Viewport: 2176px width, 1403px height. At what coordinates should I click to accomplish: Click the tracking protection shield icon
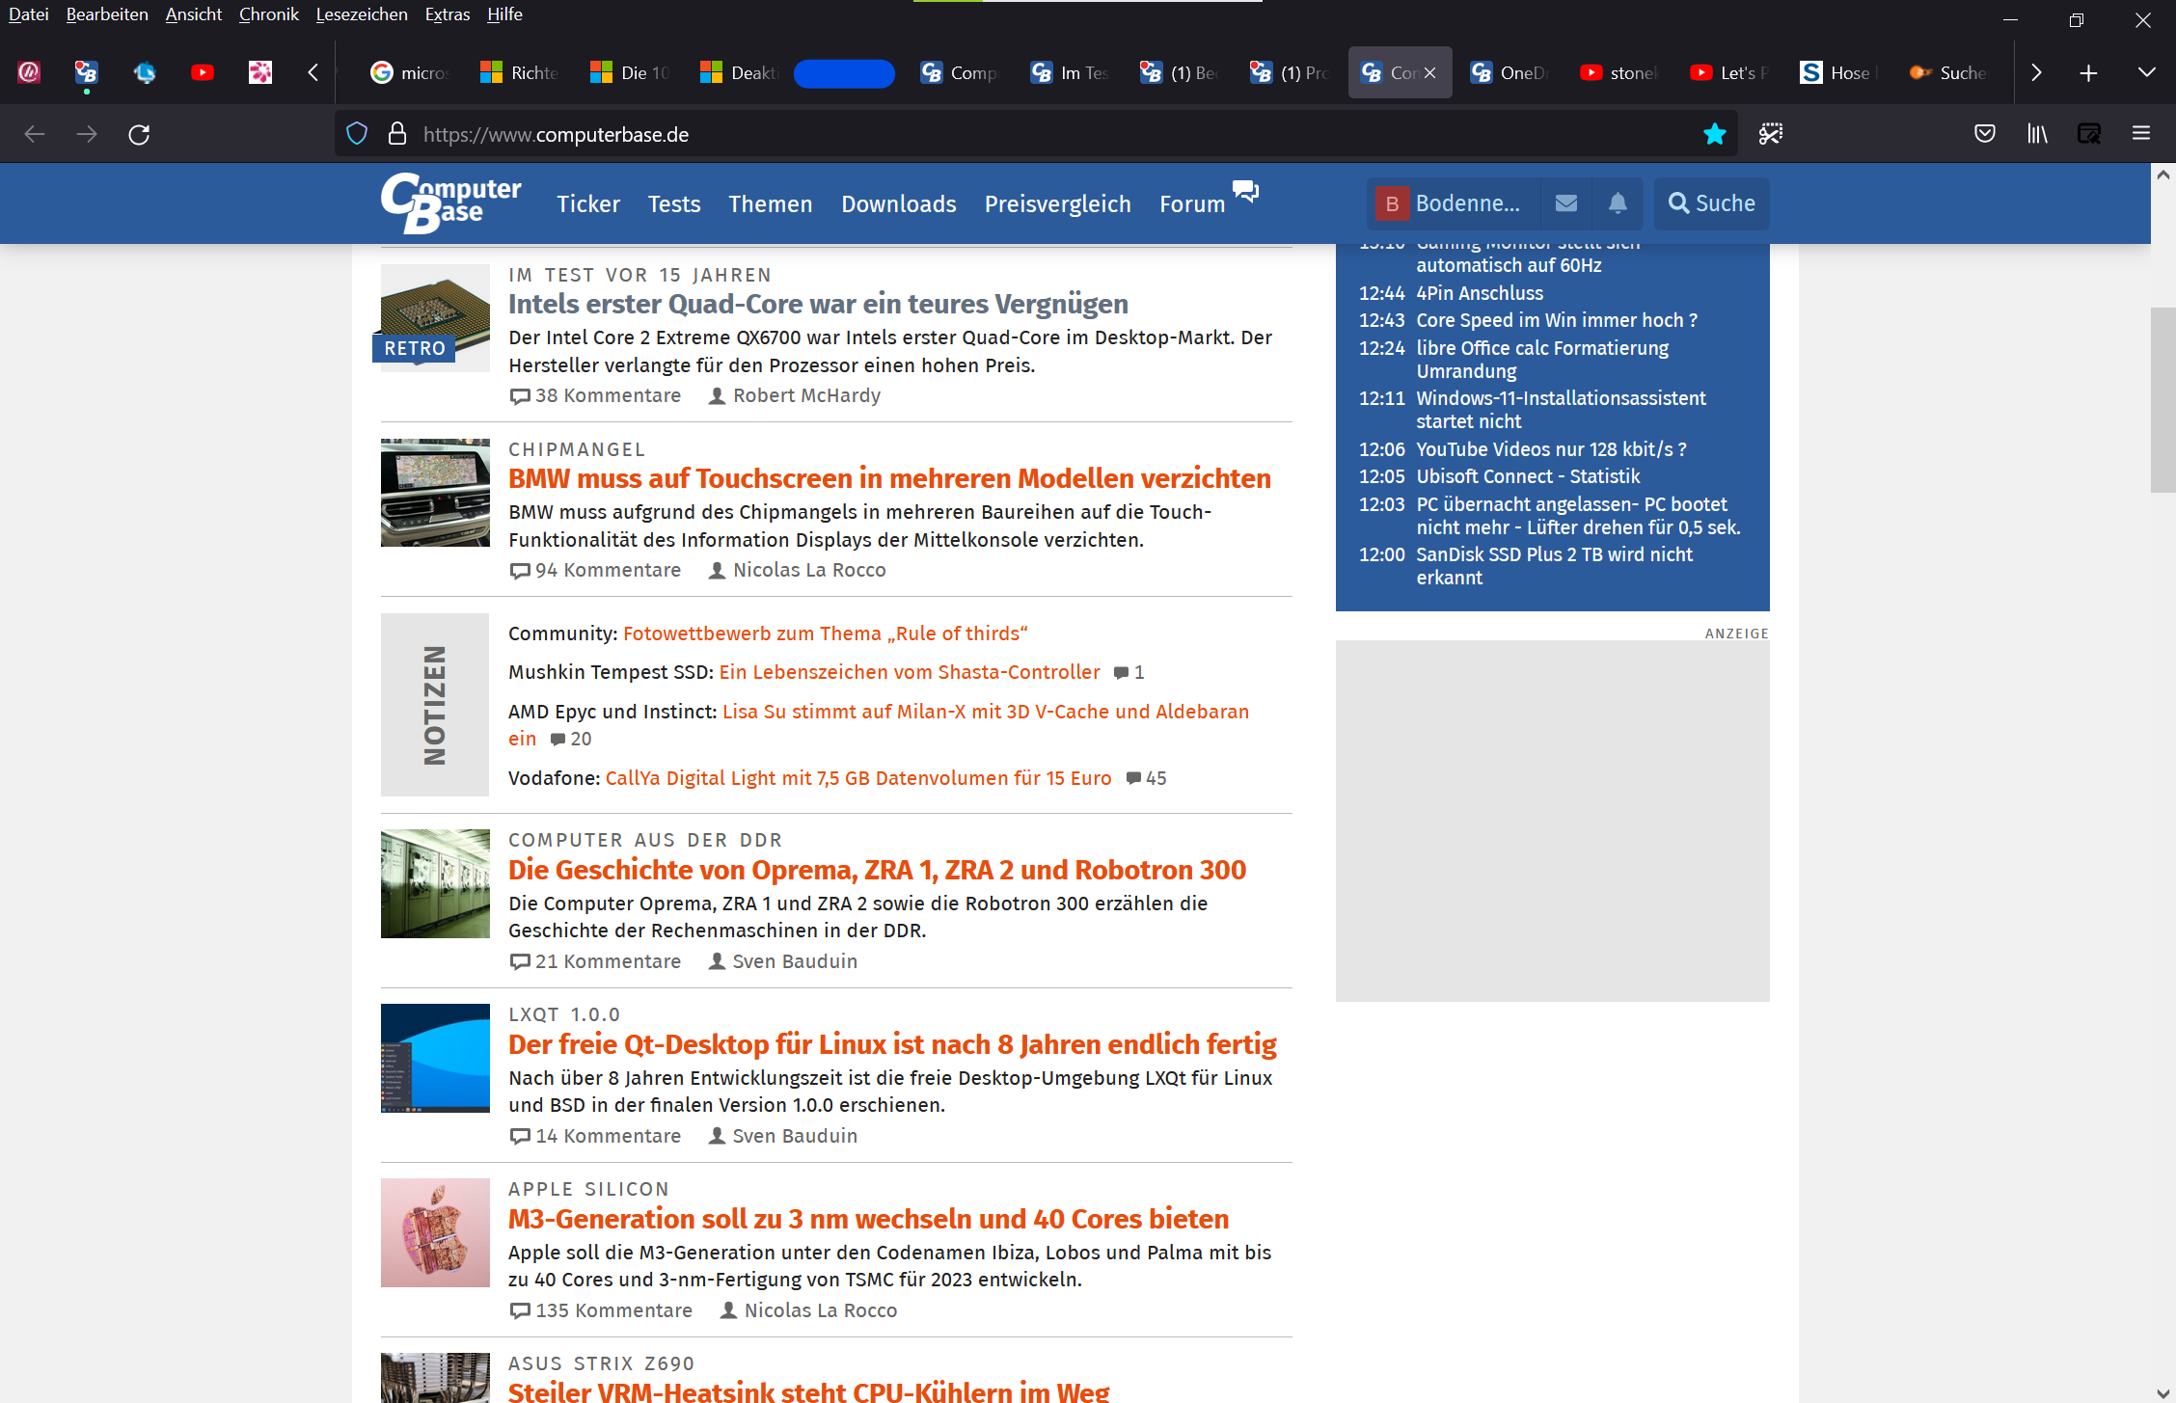357,134
